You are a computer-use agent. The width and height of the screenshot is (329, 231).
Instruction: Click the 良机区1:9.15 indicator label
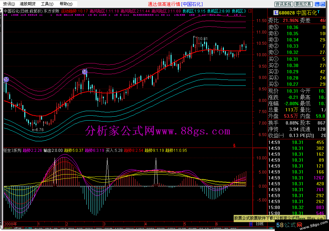[194, 11]
